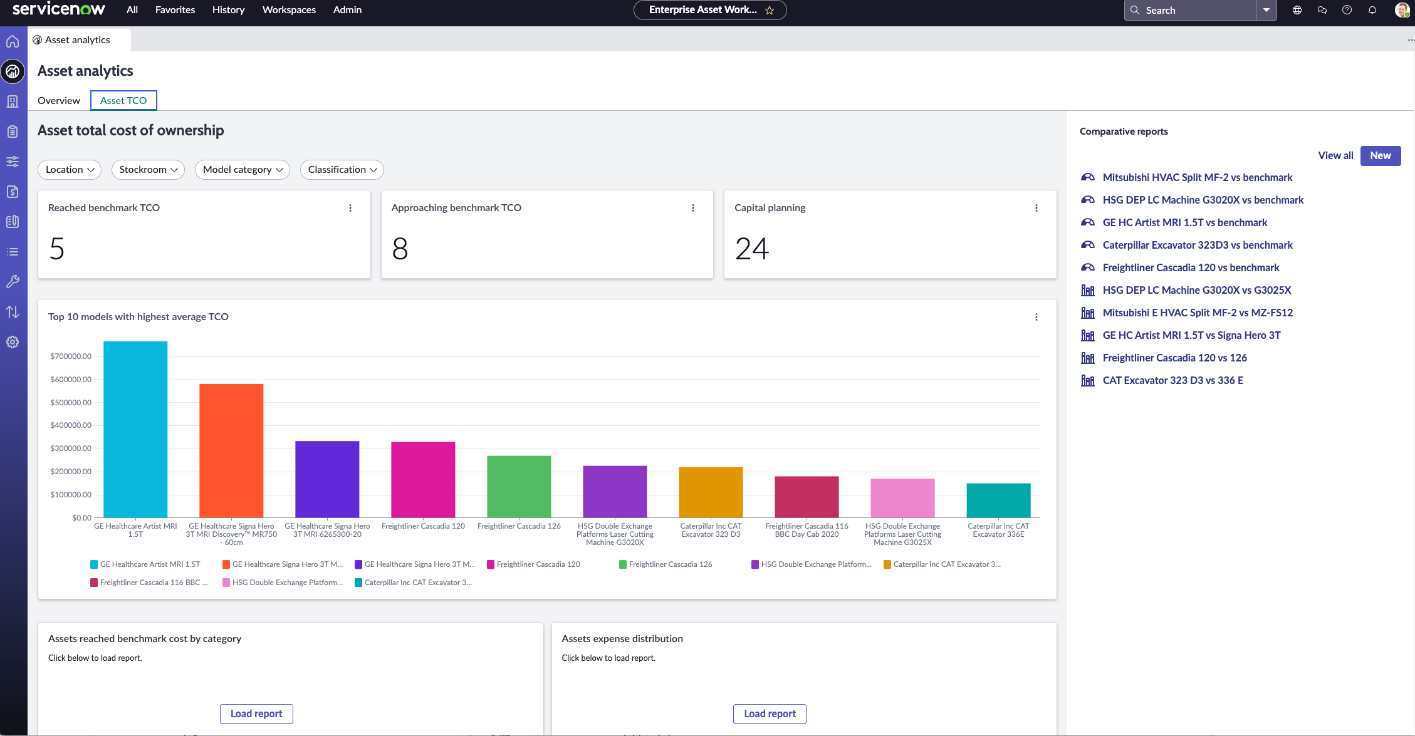Click the dollar document icon in sidebar
The height and width of the screenshot is (736, 1415).
click(x=13, y=192)
